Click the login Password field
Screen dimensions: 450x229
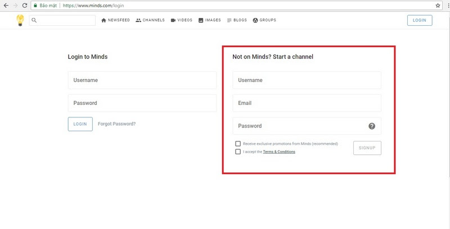pos(142,103)
